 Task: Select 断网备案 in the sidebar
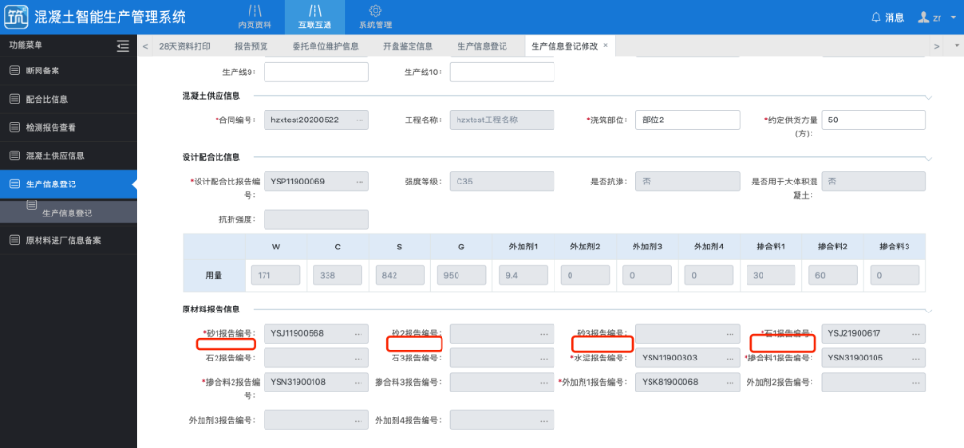[x=68, y=71]
